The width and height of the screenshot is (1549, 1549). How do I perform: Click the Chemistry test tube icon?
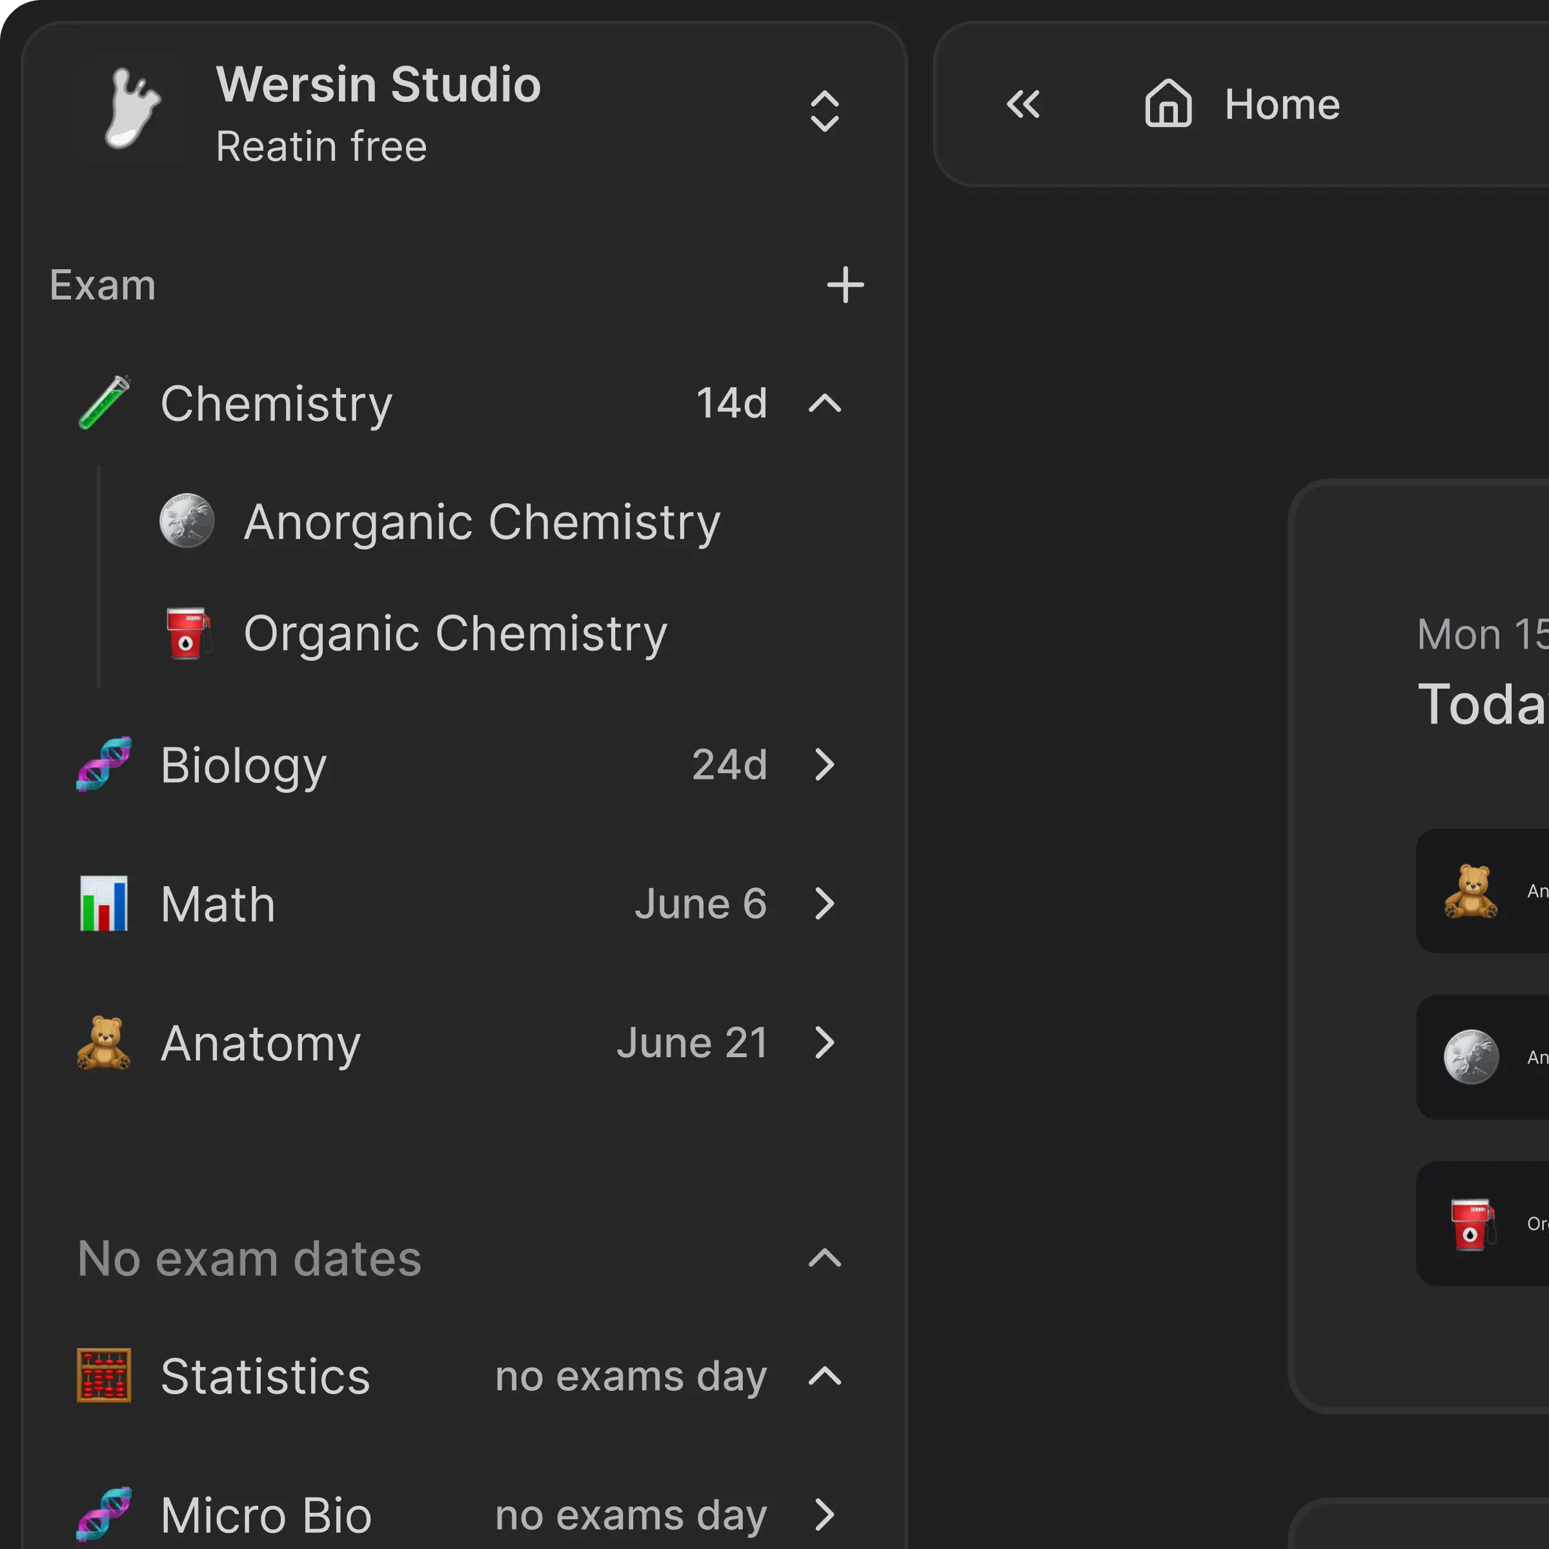tap(104, 401)
